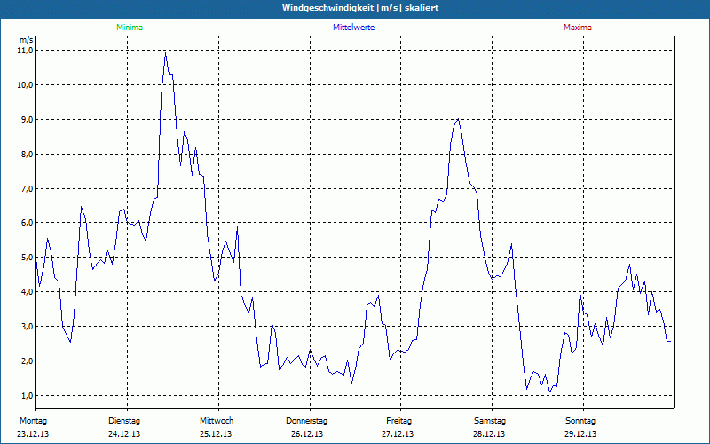Click the Mittwoch day label
The image size is (710, 444).
(217, 421)
